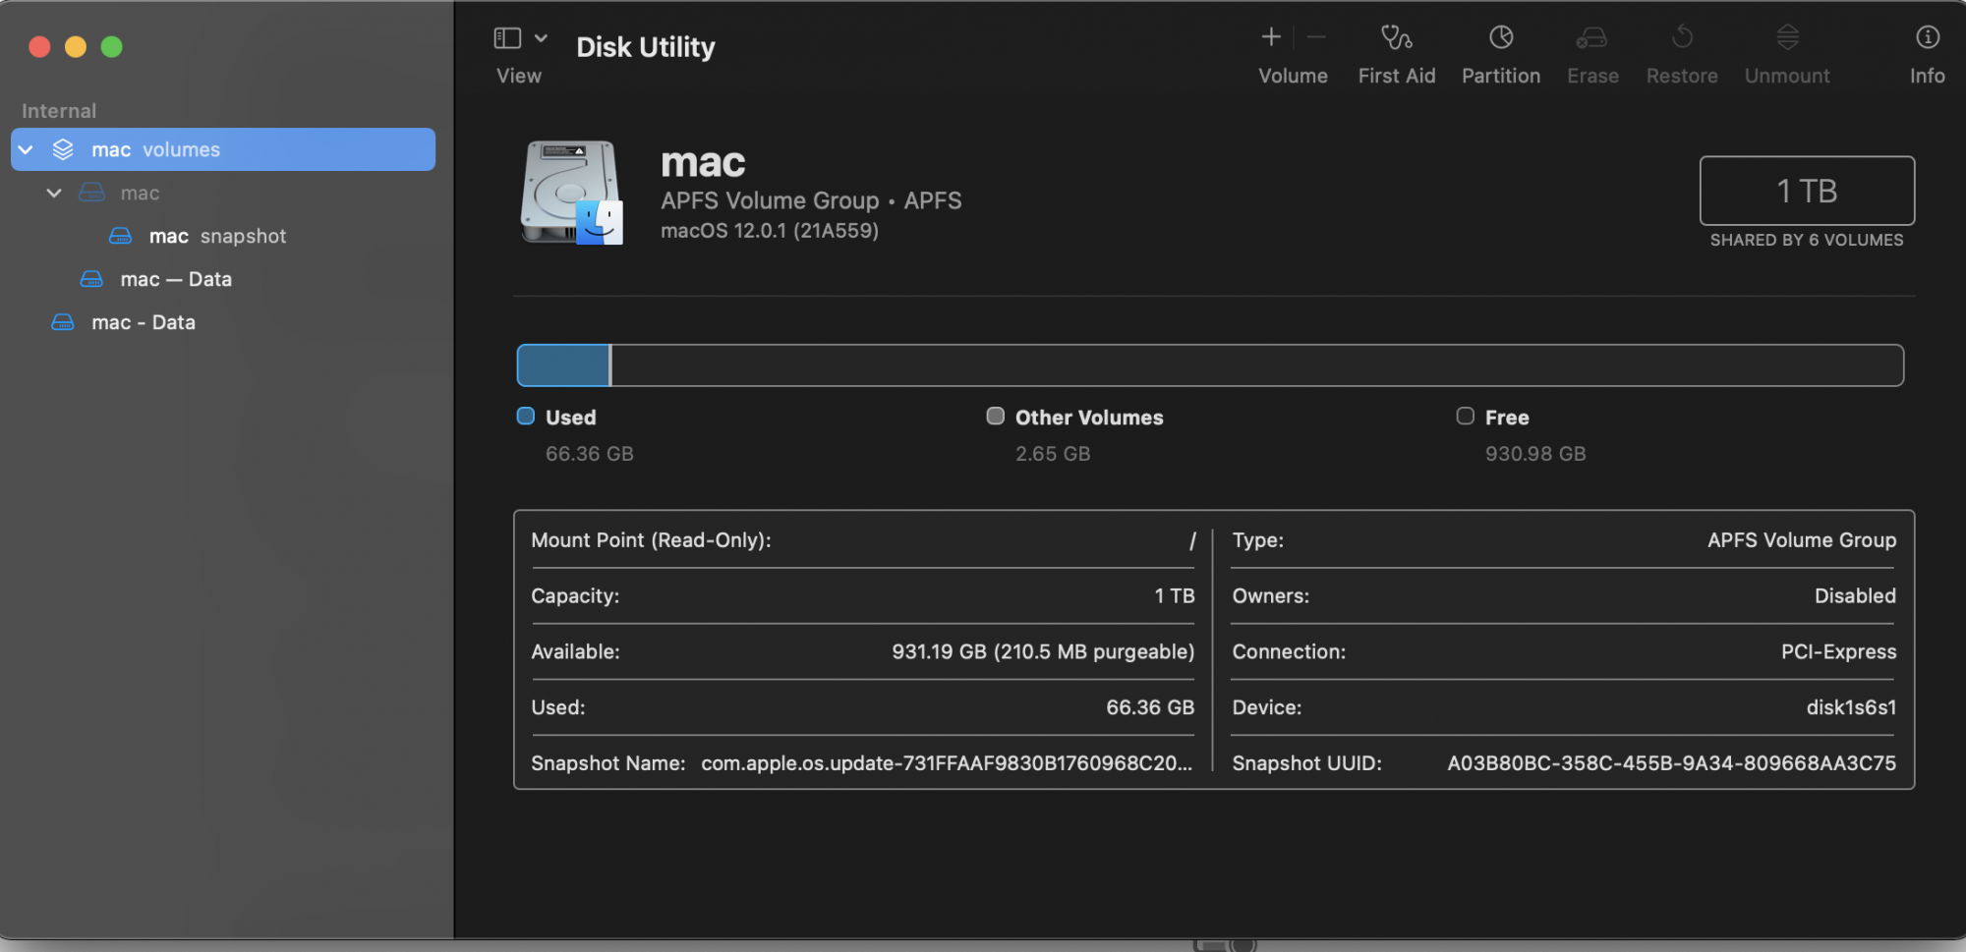Click the 'Mount Point (Read-Only):' label
The image size is (1966, 952).
coord(651,540)
